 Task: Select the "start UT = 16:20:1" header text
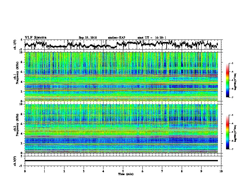point(152,38)
